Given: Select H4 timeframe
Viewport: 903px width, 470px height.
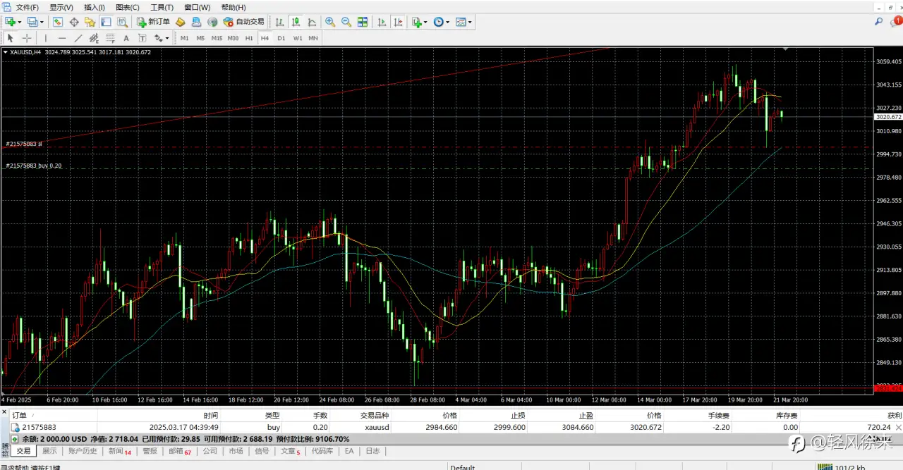Looking at the screenshot, I should (265, 38).
